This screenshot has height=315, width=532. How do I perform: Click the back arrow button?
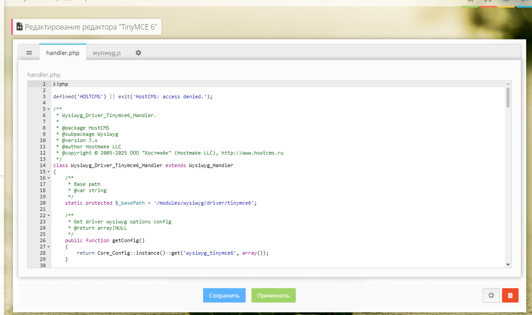coord(491,295)
